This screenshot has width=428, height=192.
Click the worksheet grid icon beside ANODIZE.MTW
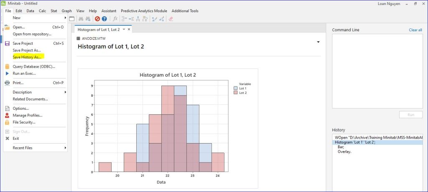click(x=79, y=38)
